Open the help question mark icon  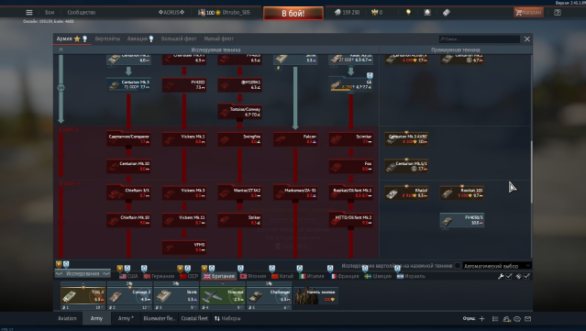558,12
